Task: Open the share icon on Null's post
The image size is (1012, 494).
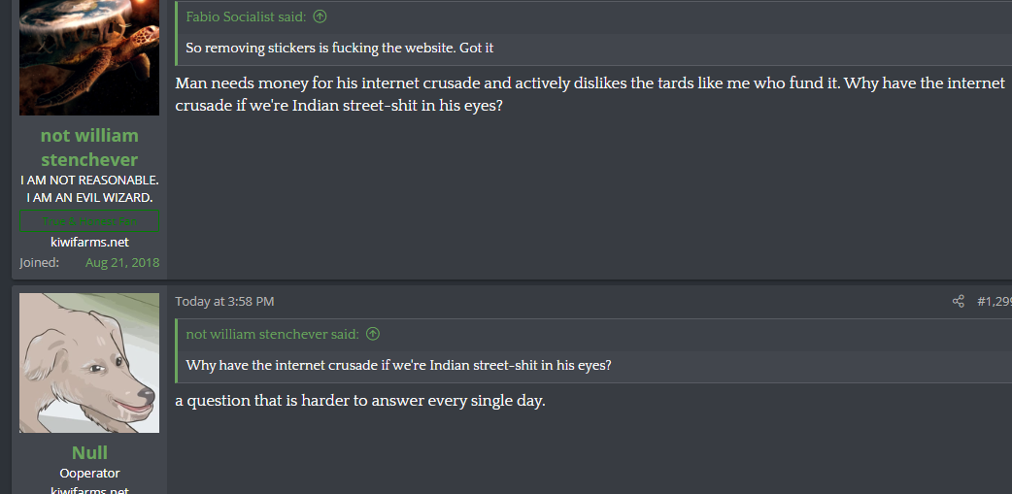Action: point(959,301)
